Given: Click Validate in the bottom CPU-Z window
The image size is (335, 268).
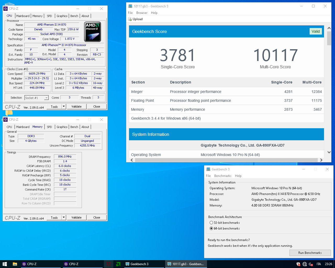Looking at the screenshot, I should [76, 217].
